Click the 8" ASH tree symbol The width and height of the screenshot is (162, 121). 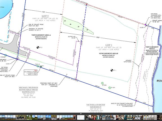click(109, 88)
